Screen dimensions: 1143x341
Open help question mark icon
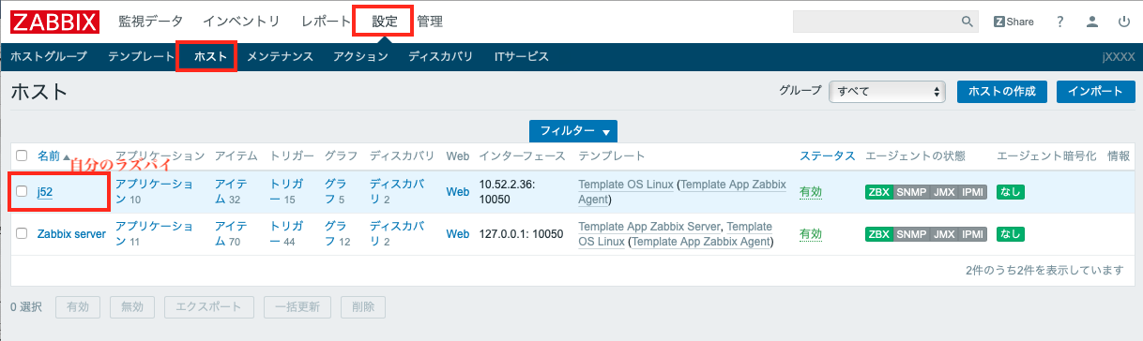(x=1059, y=21)
